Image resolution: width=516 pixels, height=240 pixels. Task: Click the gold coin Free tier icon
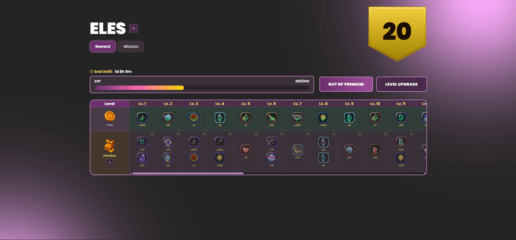click(x=109, y=116)
